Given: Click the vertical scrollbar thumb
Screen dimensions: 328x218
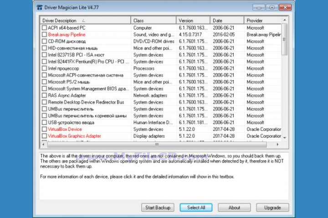Looking at the screenshot, I should tap(284, 40).
